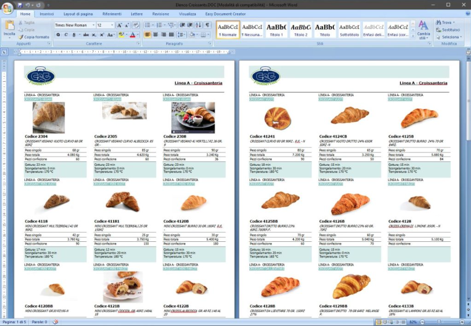Apply center paragraph alignment
The height and width of the screenshot is (326, 471).
(x=156, y=35)
